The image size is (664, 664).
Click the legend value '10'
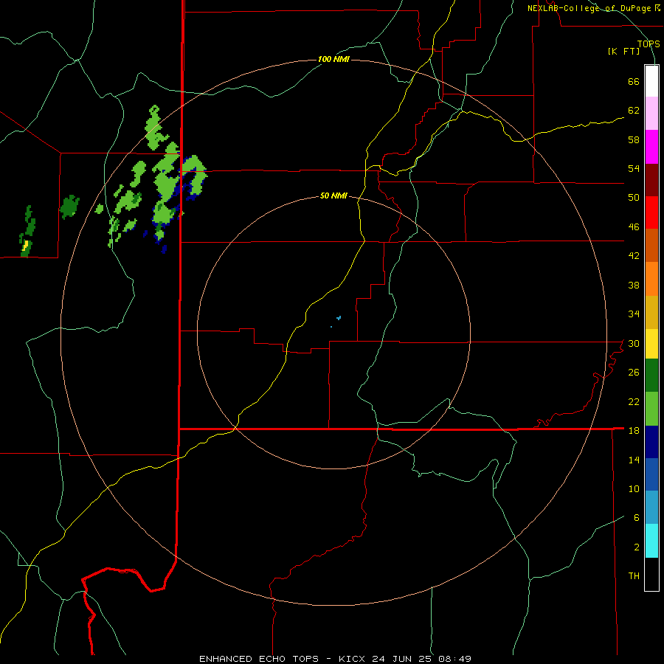pos(634,488)
